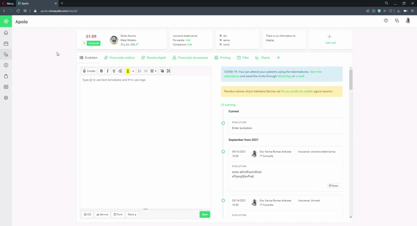Open the chat messages icon
The image size is (417, 226).
(397, 21)
